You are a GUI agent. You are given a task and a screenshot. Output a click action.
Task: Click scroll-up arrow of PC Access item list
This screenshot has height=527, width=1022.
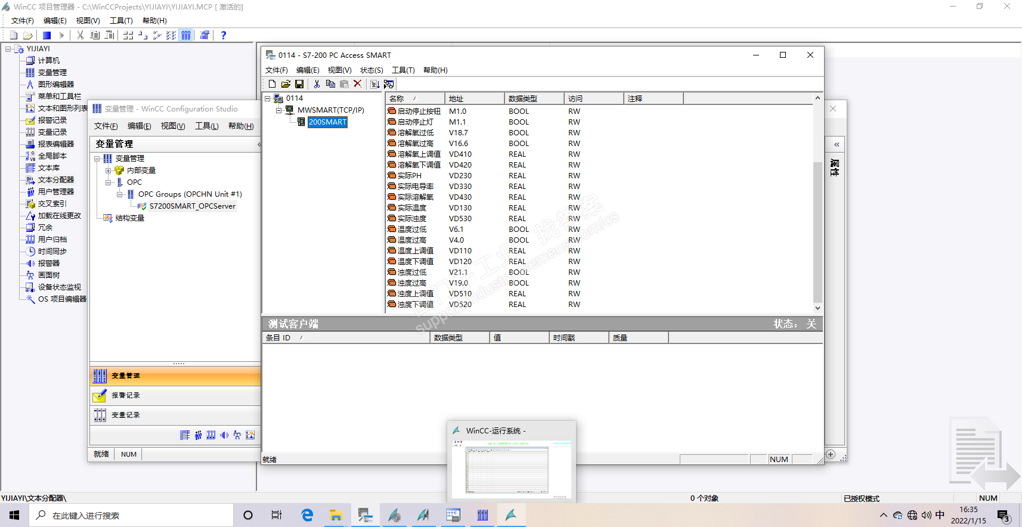coord(817,98)
